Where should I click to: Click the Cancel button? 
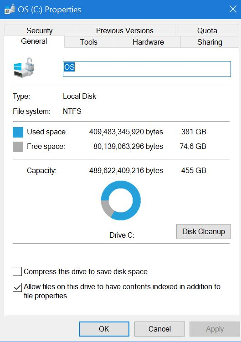159,329
